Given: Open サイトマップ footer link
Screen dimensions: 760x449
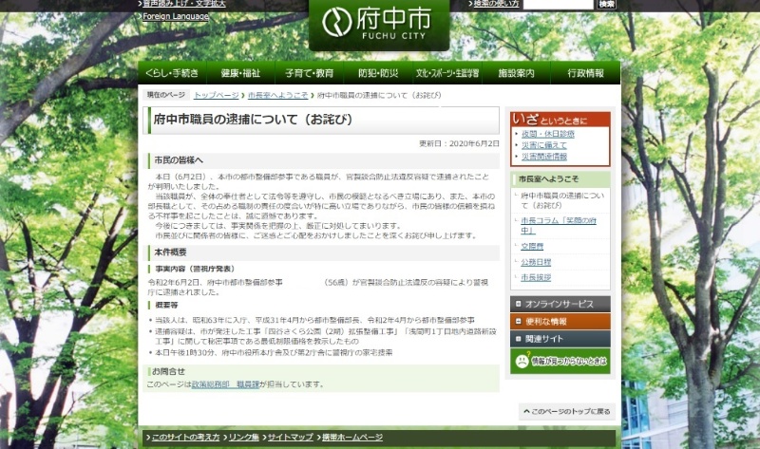Looking at the screenshot, I should pos(291,438).
